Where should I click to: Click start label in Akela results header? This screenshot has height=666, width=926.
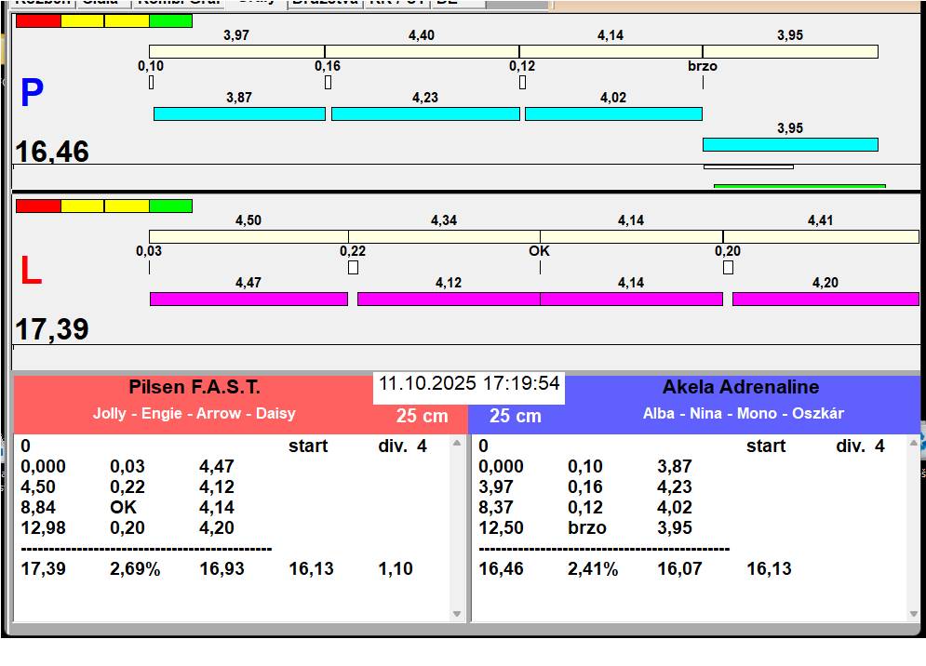[766, 446]
